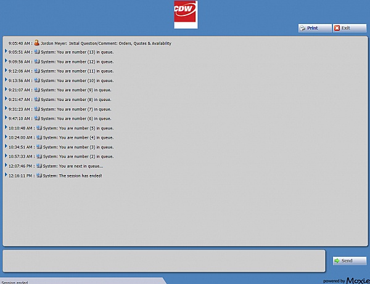Click system icon on number (12) message

pos(37,61)
